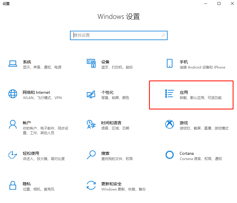Open 手机 phone settings icon
The height and width of the screenshot is (203, 237).
tap(170, 63)
